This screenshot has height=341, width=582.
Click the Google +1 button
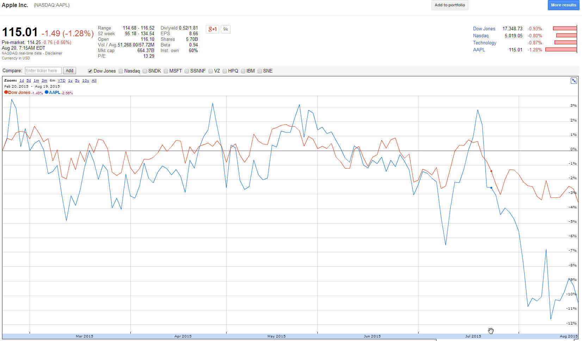(212, 29)
